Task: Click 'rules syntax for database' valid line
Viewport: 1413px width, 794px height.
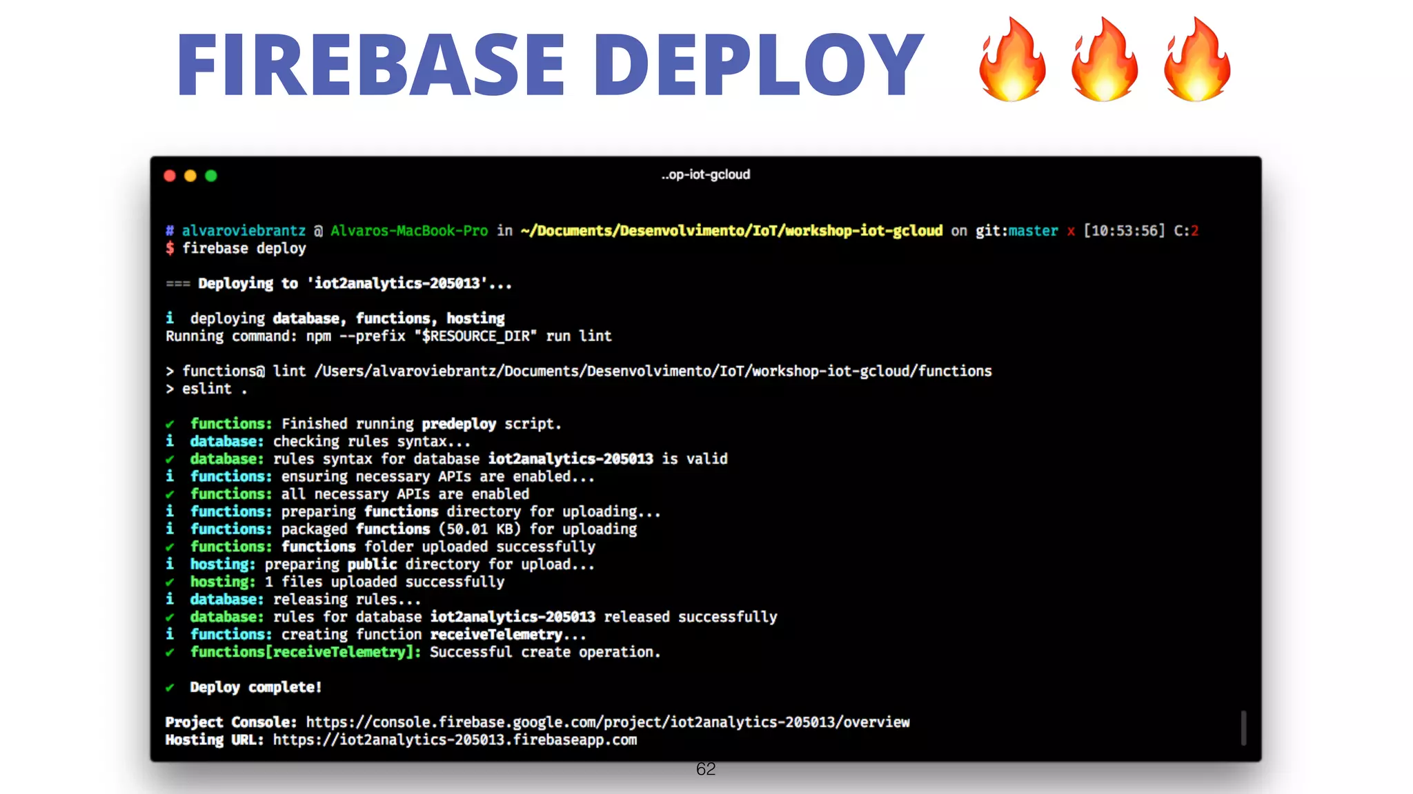Action: [446, 459]
